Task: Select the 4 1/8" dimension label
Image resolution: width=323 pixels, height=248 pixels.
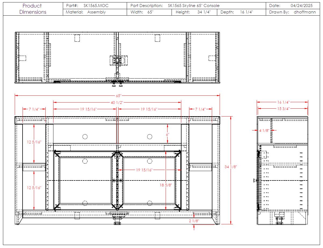Action: pyautogui.click(x=264, y=130)
